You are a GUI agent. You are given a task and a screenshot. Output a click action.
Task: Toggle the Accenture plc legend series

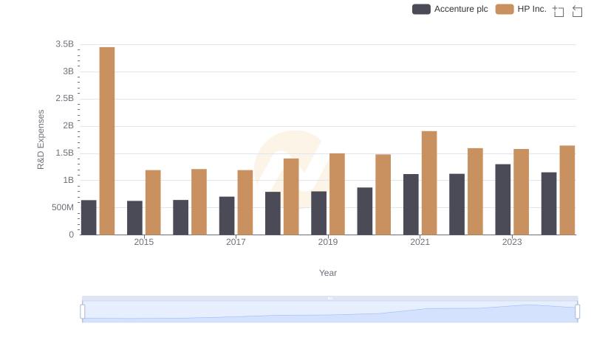pos(450,9)
